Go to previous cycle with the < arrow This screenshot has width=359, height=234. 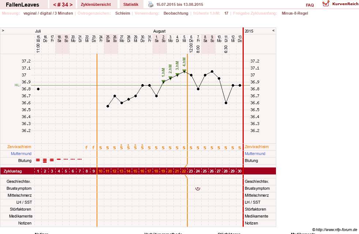55,5
